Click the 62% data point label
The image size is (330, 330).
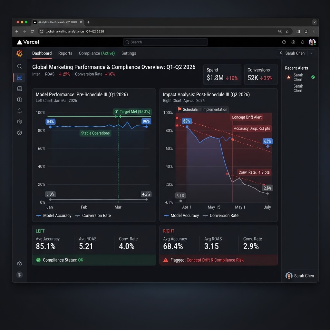point(267,141)
